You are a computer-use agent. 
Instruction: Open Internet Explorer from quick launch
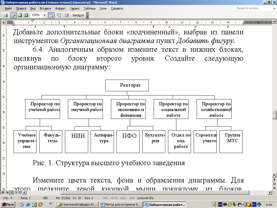tap(28, 204)
